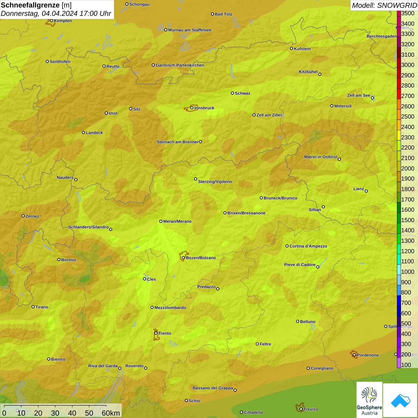
Task: Click the 700 m blue legend color
Action: 399,301
